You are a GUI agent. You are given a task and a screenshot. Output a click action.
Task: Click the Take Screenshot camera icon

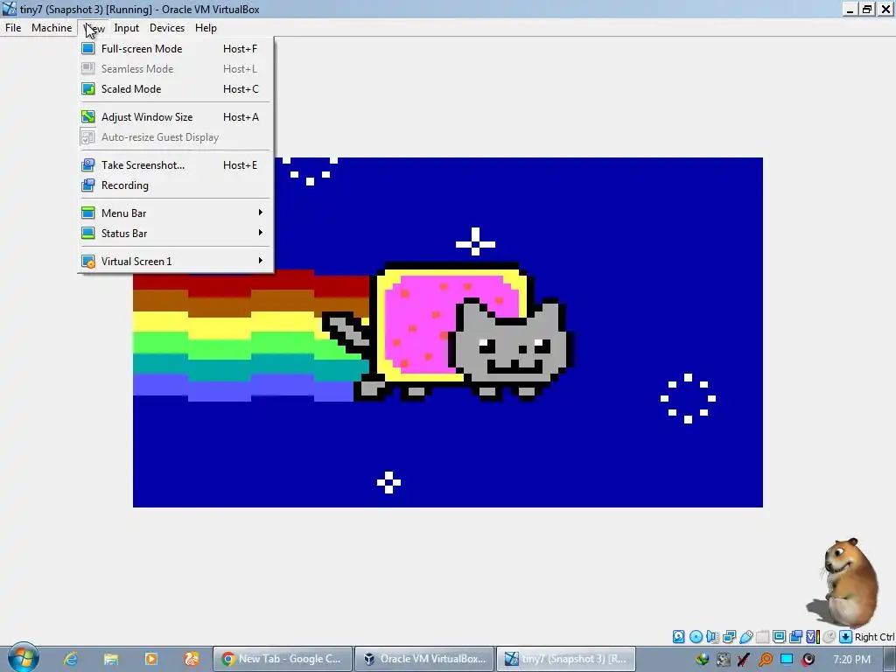[x=88, y=165]
